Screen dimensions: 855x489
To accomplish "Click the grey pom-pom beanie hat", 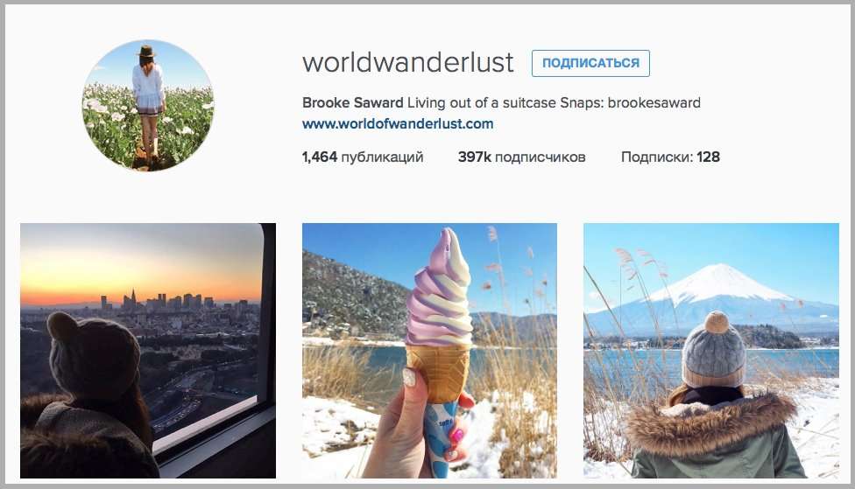I will click(x=714, y=348).
